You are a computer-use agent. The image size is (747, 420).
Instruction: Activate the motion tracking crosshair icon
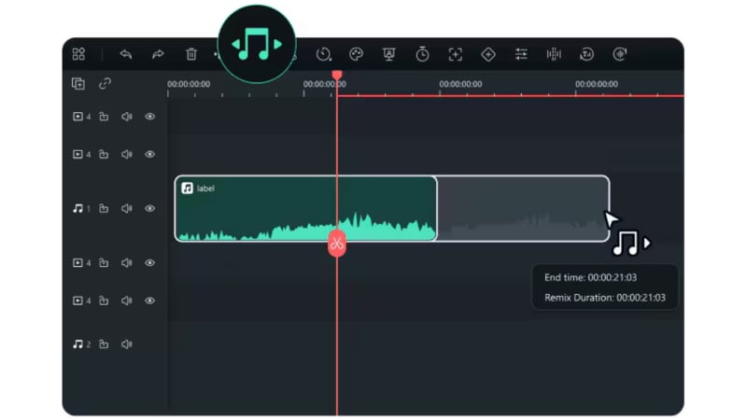tap(456, 54)
